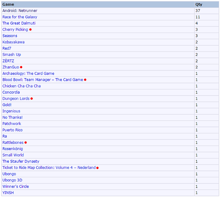The height and width of the screenshot is (197, 220).
Task: Open the Small World link
Action: [13, 155]
